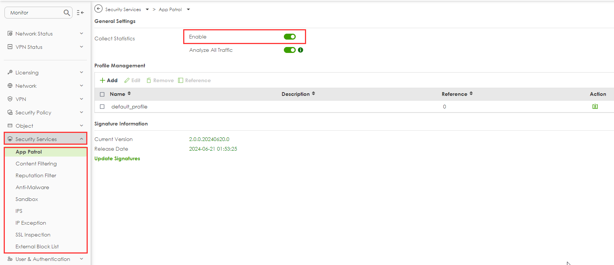Collapse the sidebar navigation panel icon
614x265 pixels.
(x=80, y=13)
